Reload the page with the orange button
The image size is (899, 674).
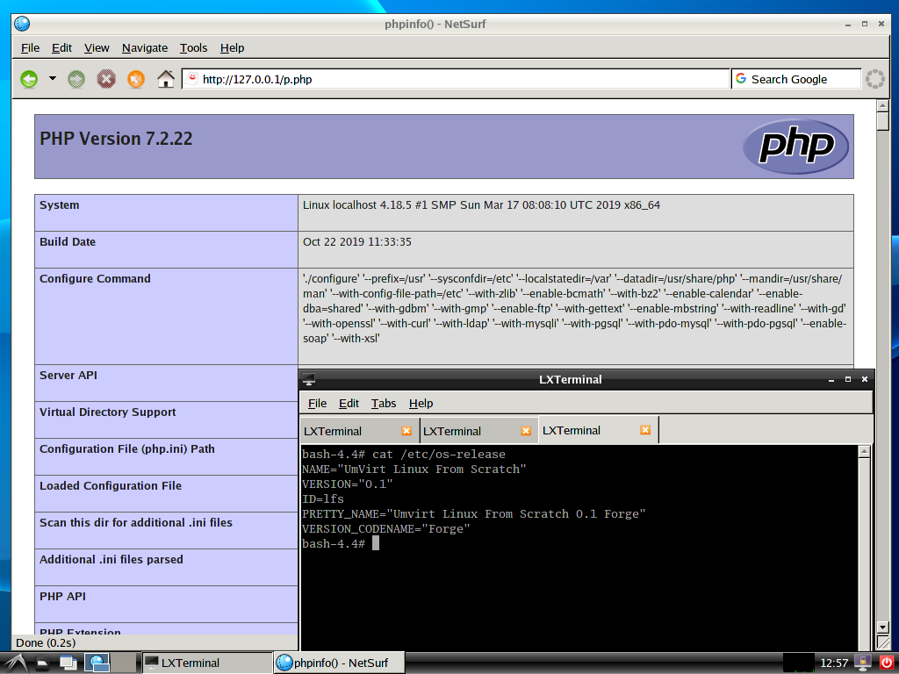135,79
